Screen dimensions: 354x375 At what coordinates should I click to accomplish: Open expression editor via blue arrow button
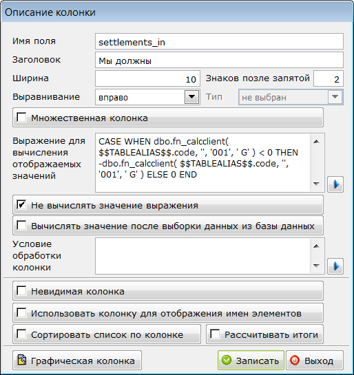335,184
